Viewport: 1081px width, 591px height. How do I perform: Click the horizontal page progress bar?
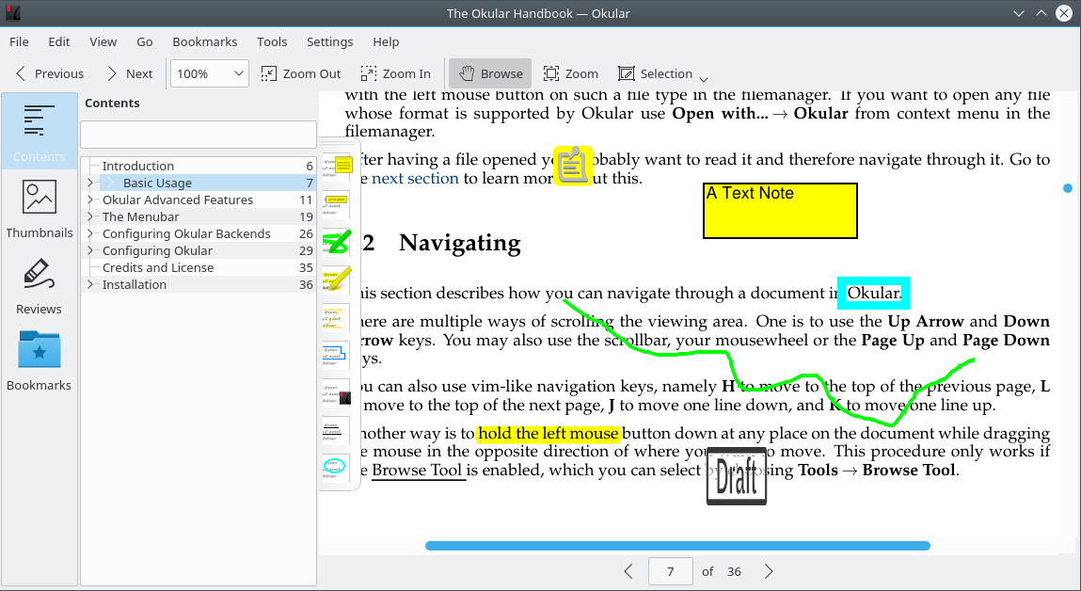tap(677, 546)
